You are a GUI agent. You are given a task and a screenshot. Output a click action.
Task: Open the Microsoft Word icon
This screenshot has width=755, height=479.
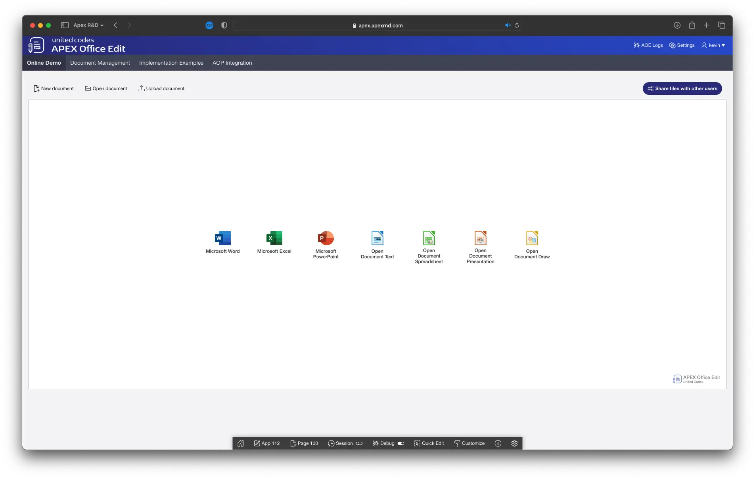pyautogui.click(x=222, y=238)
